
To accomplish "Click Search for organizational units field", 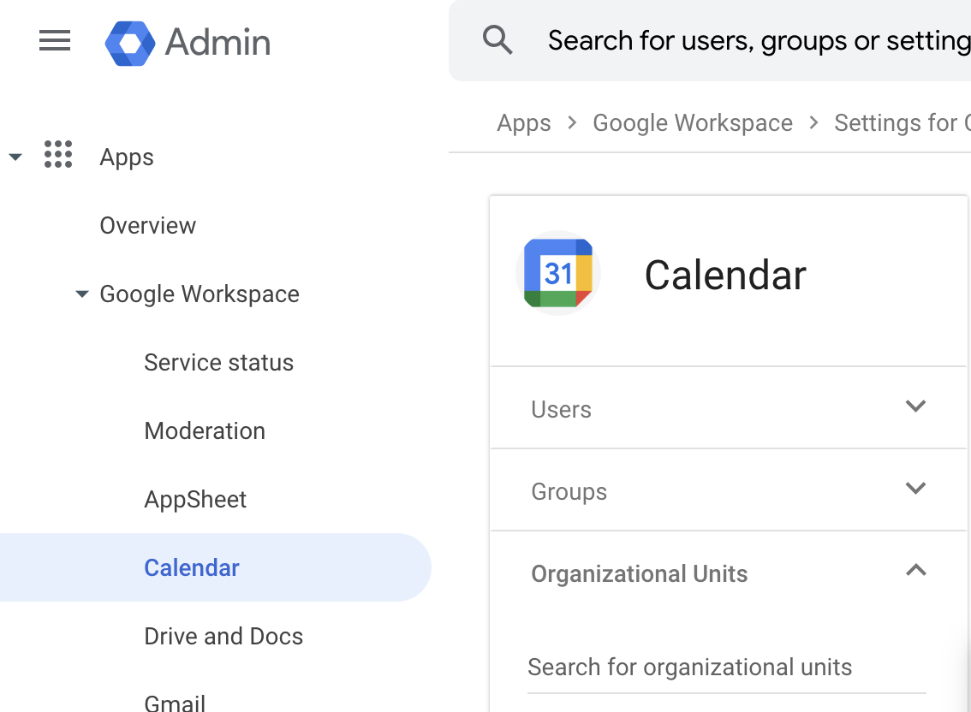I will pyautogui.click(x=726, y=668).
